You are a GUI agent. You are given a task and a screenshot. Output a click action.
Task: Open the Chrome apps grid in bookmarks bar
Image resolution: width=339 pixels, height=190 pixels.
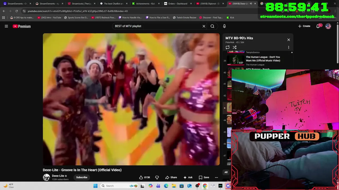click(3, 17)
